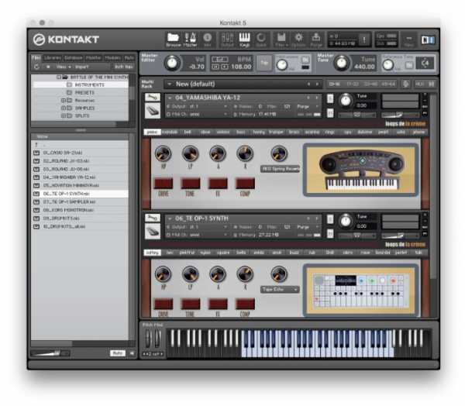
Task: Switch to the Modules browser tab
Action: point(113,57)
